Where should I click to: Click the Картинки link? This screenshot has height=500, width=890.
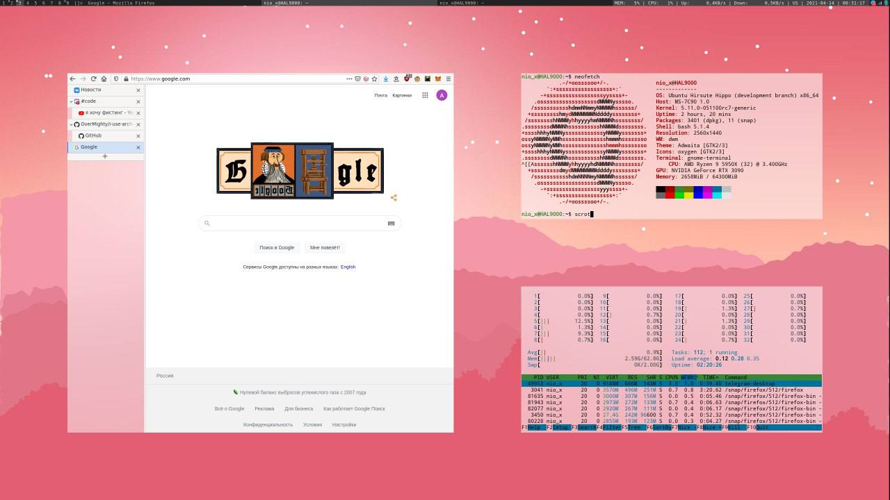point(402,95)
